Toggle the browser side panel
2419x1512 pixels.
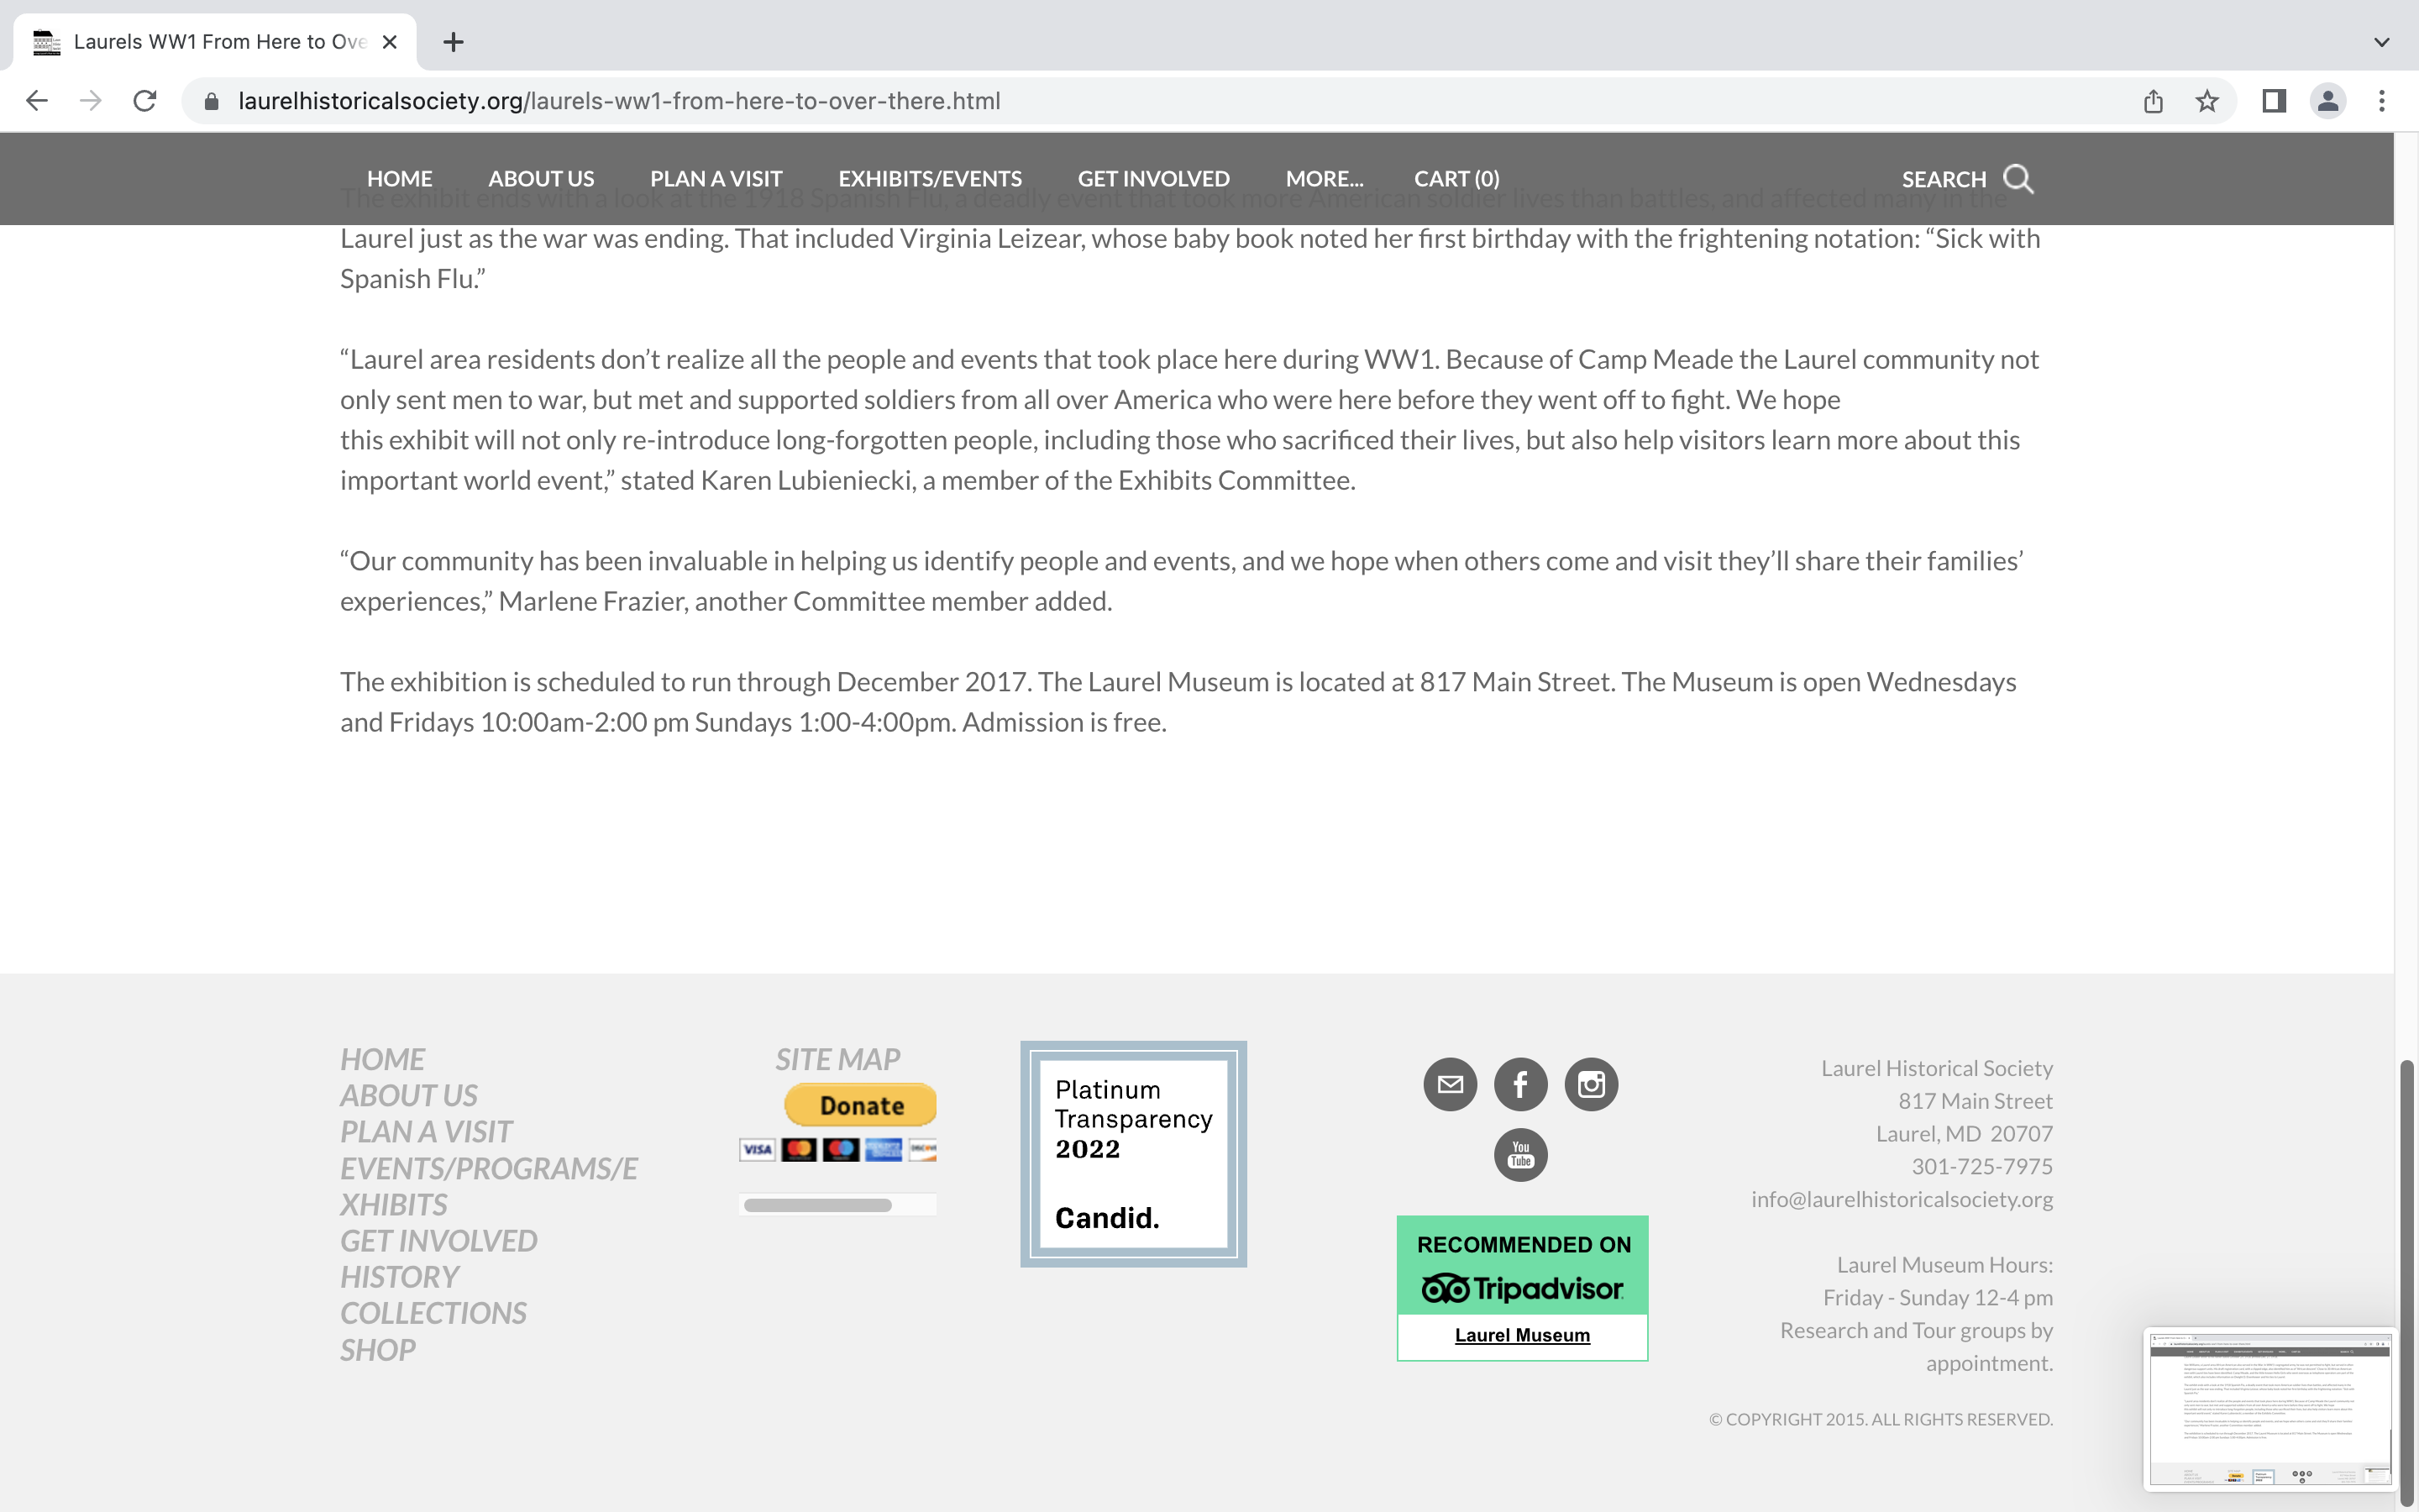2274,101
